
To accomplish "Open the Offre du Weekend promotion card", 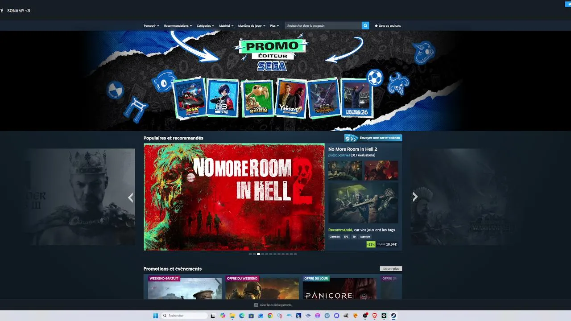I will (262, 288).
